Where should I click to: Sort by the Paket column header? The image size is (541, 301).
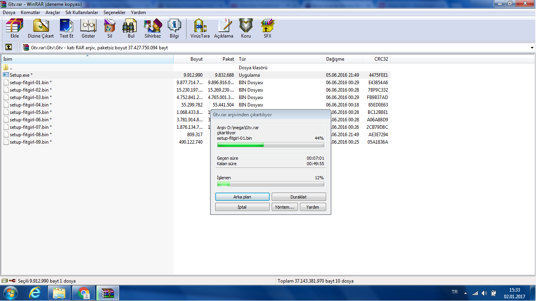pos(221,59)
